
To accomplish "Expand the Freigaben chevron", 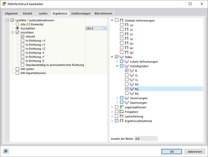I will 112,112.
